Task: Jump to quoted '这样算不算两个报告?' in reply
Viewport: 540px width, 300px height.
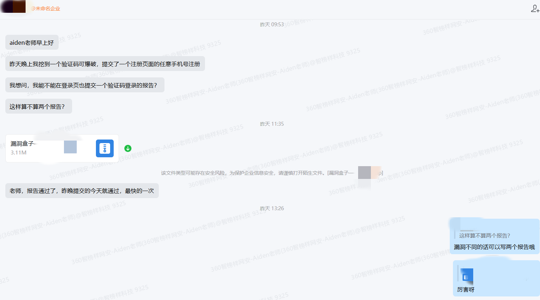Action: pyautogui.click(x=484, y=235)
